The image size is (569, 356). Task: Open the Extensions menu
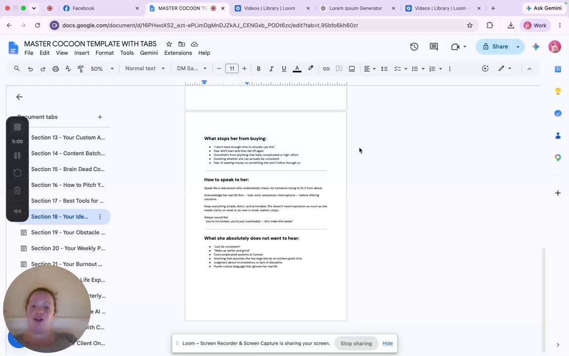tap(178, 53)
